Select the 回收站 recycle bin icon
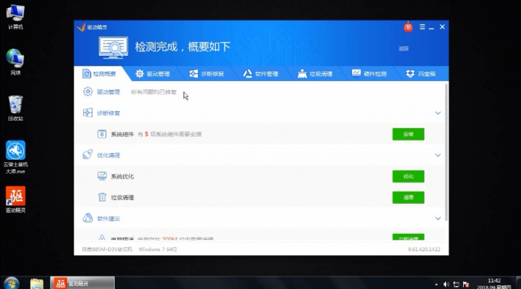The width and height of the screenshot is (521, 289). 15,108
